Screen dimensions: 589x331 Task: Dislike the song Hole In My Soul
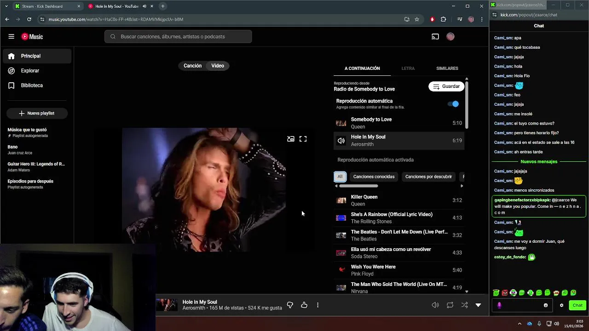290,305
